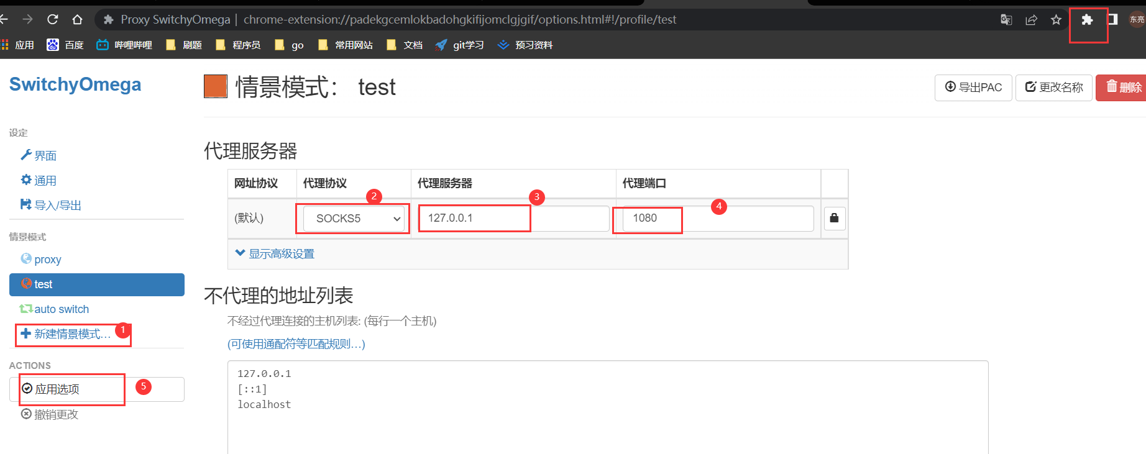Open the 常用网站 bookmark folder
1146x454 pixels.
coord(345,45)
